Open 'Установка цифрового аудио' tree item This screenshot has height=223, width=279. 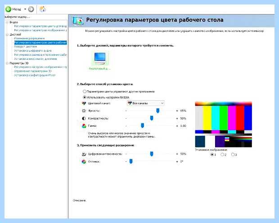33,51
